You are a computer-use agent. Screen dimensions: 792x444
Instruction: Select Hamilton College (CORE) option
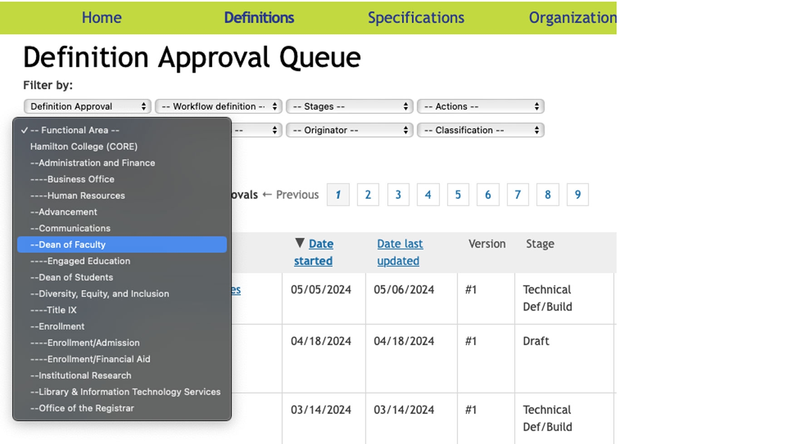tap(122, 146)
